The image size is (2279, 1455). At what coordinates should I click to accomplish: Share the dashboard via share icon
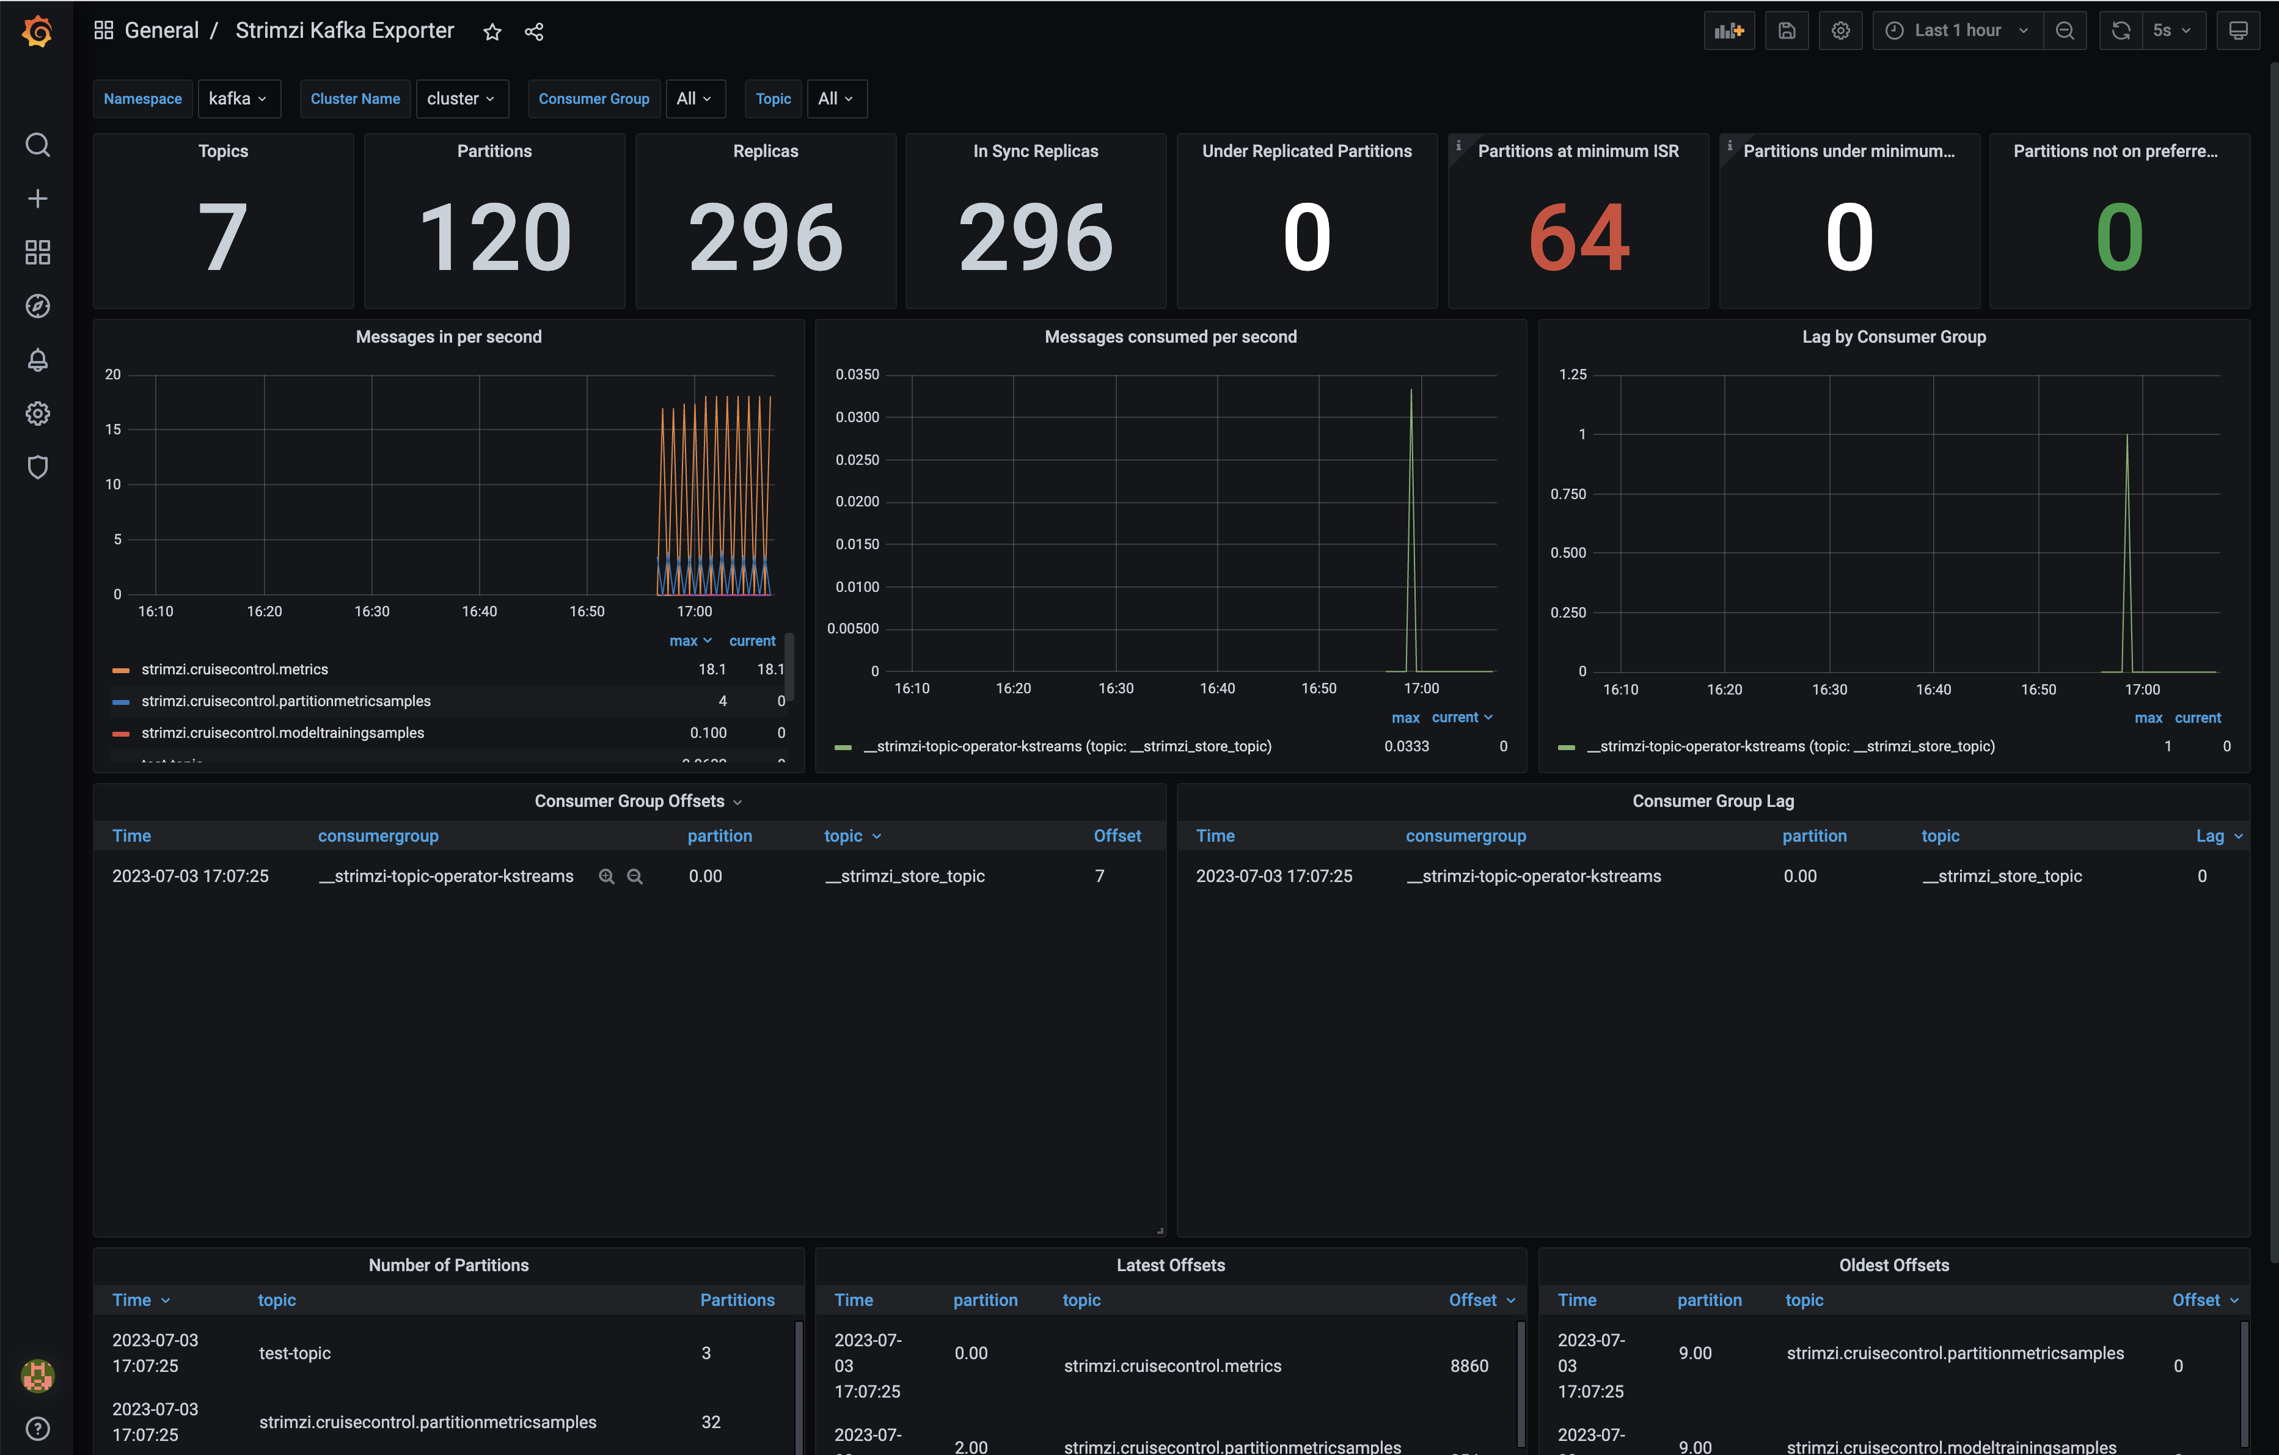534,32
